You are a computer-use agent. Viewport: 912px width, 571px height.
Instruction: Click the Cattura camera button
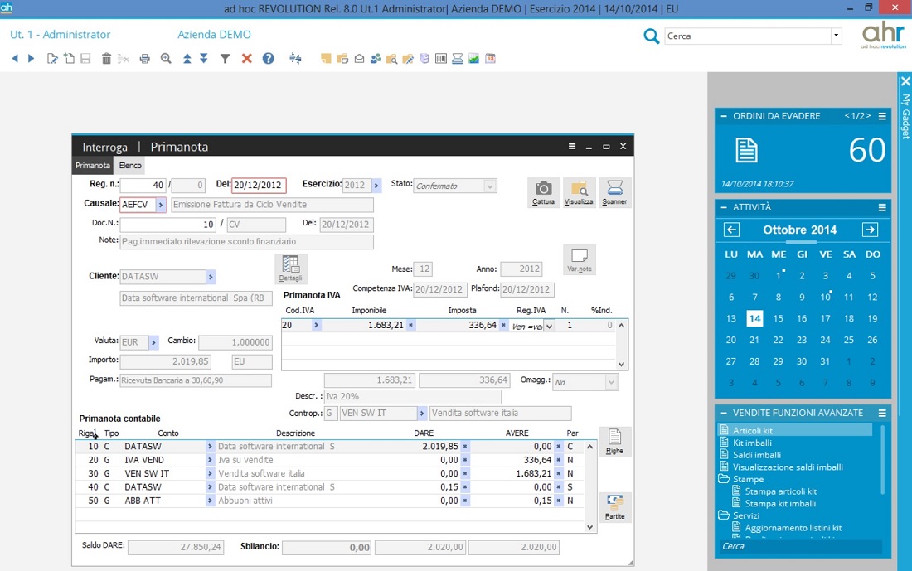pos(543,191)
